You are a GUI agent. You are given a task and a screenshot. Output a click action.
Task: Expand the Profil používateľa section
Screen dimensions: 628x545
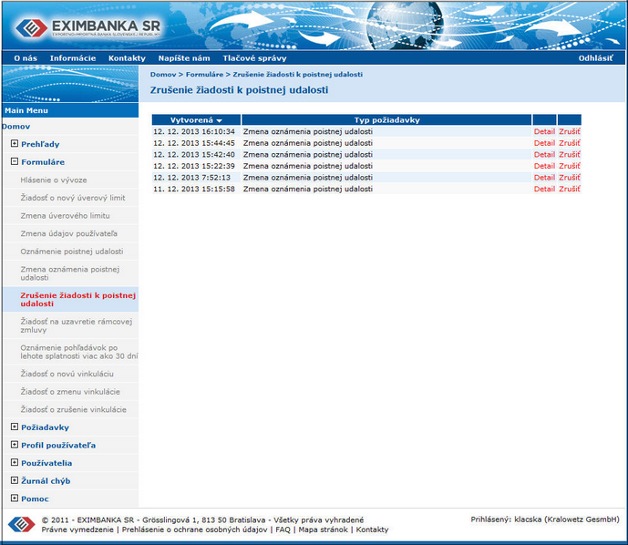pos(15,445)
